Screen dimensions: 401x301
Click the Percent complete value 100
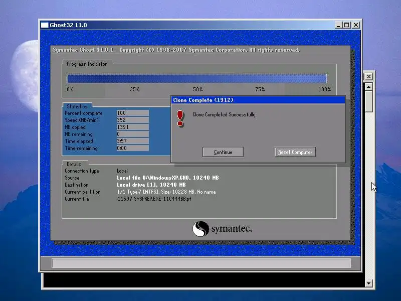132,113
